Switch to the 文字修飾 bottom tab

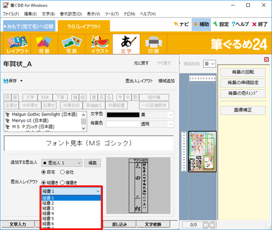pyautogui.click(x=153, y=224)
